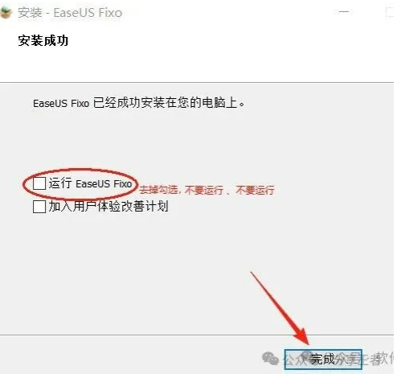Click the EaseUS Fixo 已经成功安装 message text
This screenshot has width=397, height=374.
point(138,103)
